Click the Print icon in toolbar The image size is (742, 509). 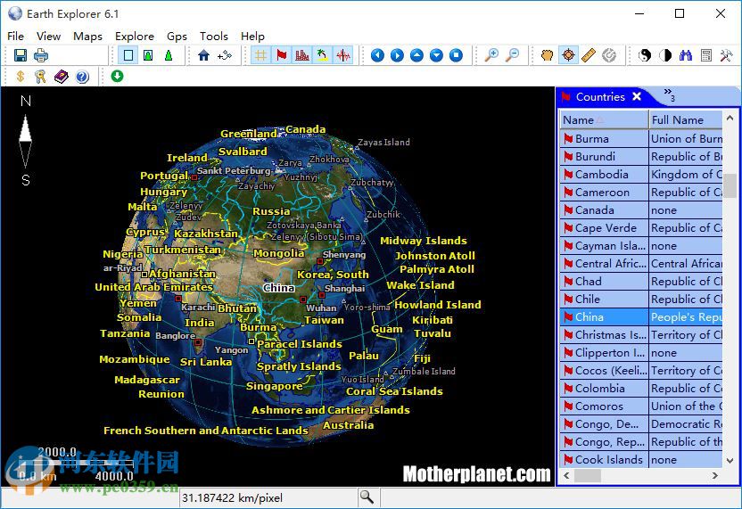(x=40, y=55)
